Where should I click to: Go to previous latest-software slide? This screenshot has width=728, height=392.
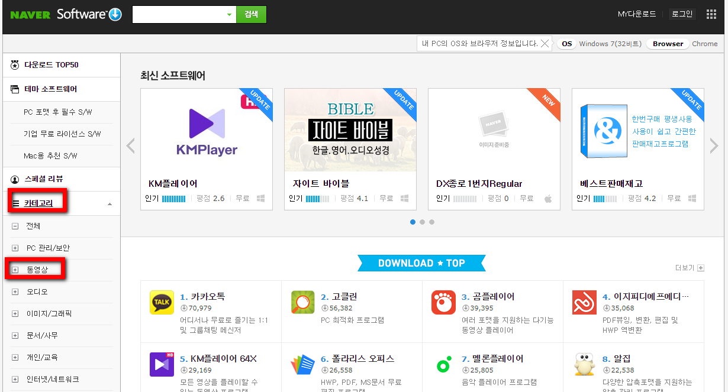pos(131,145)
